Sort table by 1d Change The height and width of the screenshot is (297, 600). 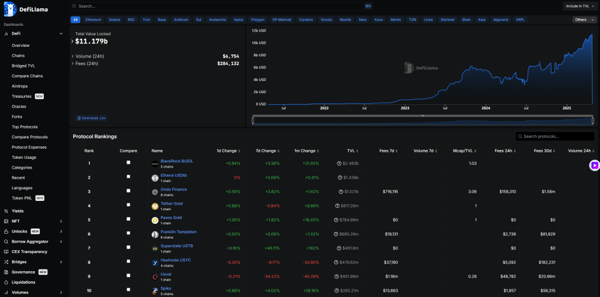[228, 151]
